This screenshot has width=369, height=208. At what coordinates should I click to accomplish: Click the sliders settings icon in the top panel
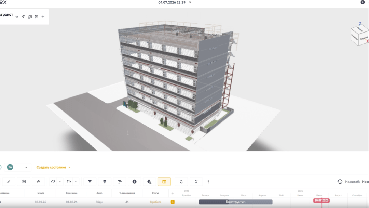(36, 17)
